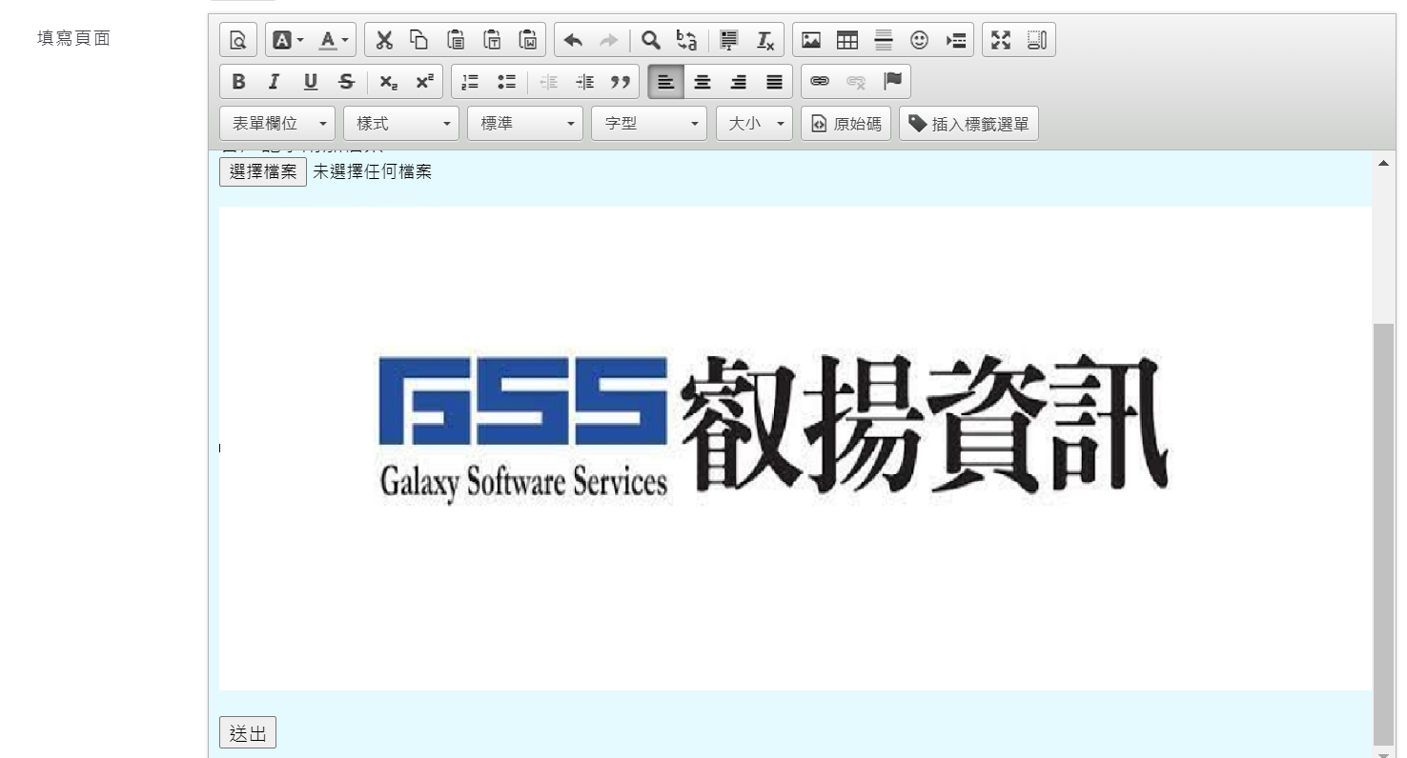The image size is (1407, 758).
Task: Paste from Word icon
Action: [528, 40]
